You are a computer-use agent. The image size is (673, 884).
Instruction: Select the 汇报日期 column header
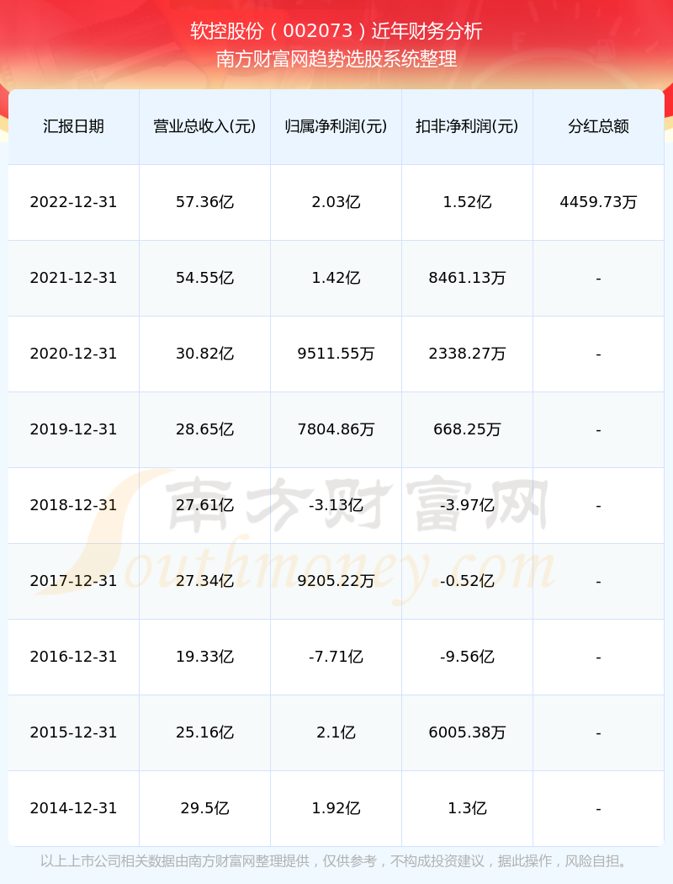pyautogui.click(x=74, y=126)
